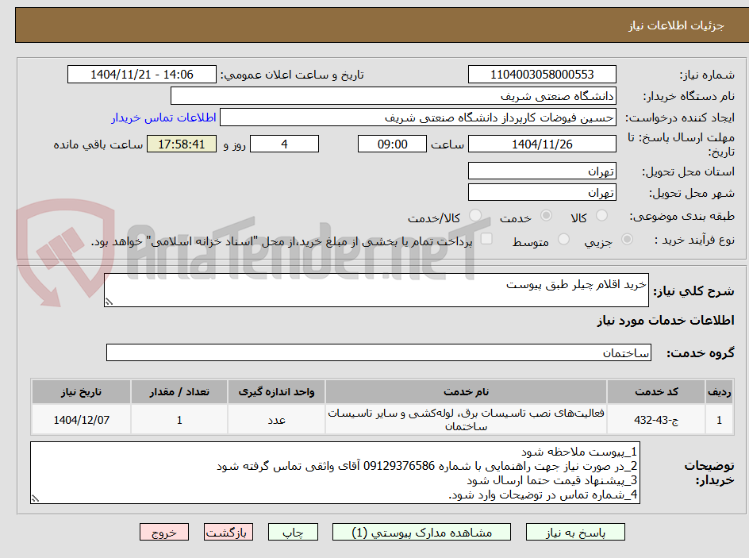The width and height of the screenshot is (749, 558).
Task: Click the استان محل تحویل field تهران
Action: pyautogui.click(x=542, y=171)
